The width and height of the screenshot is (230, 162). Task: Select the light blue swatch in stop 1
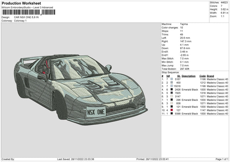pos(171,79)
